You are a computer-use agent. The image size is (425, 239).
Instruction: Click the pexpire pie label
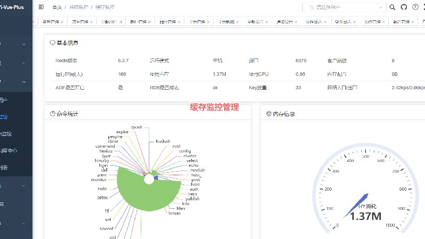click(x=115, y=137)
